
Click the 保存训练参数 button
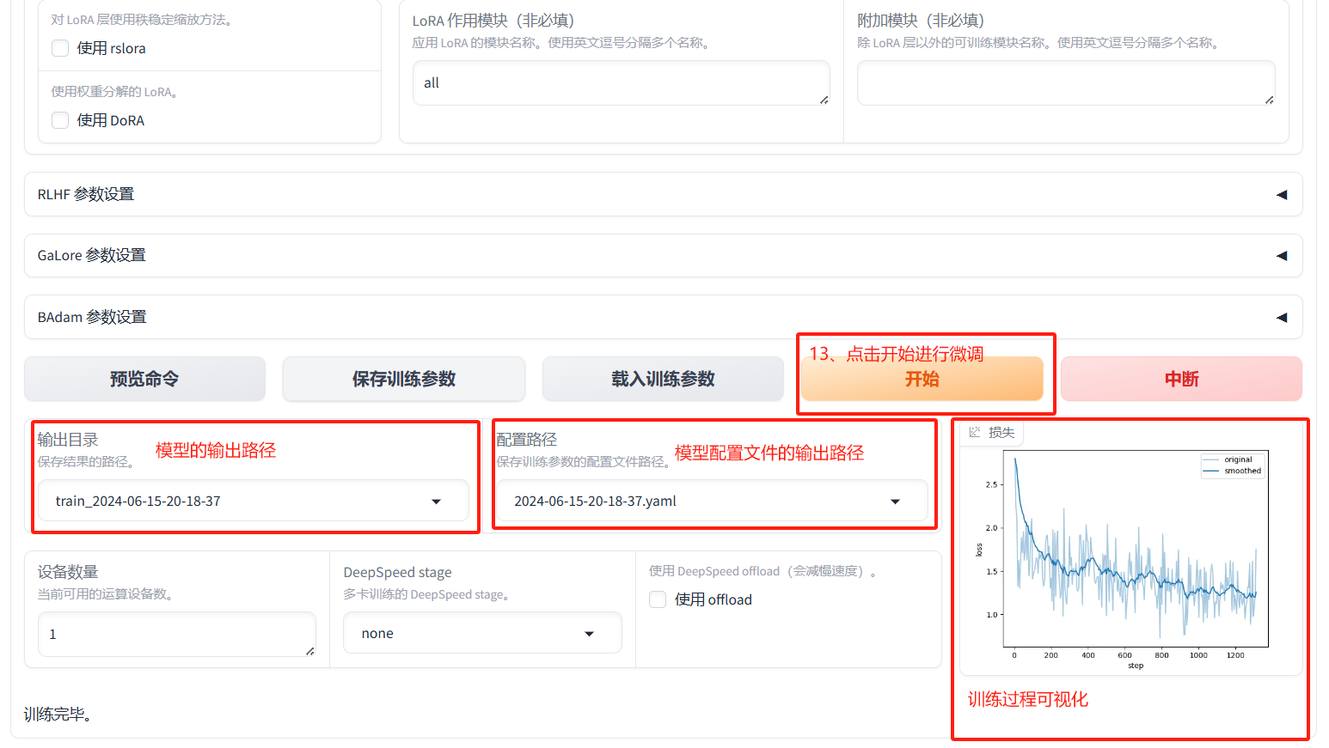pos(403,378)
